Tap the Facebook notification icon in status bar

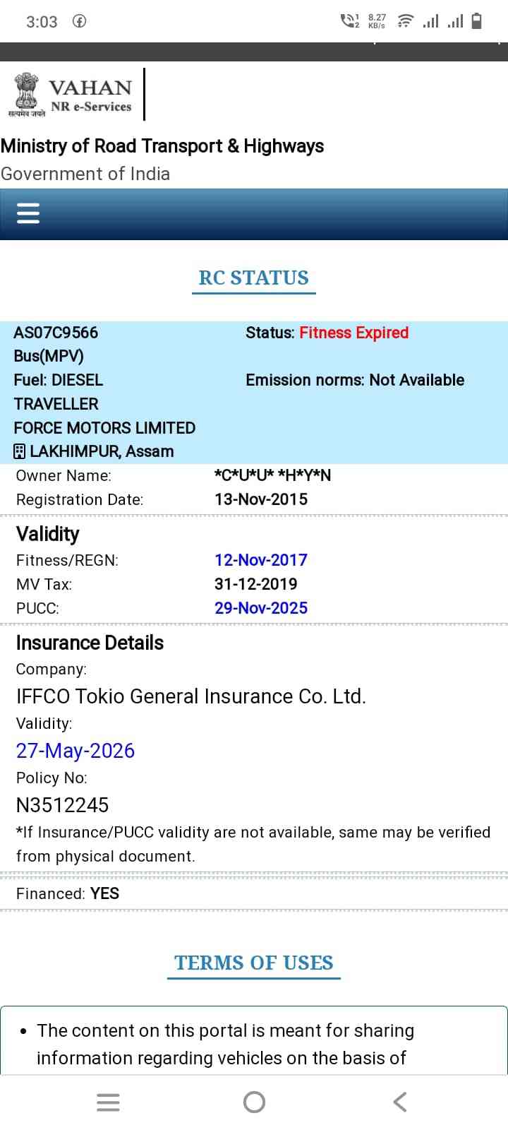click(x=80, y=21)
